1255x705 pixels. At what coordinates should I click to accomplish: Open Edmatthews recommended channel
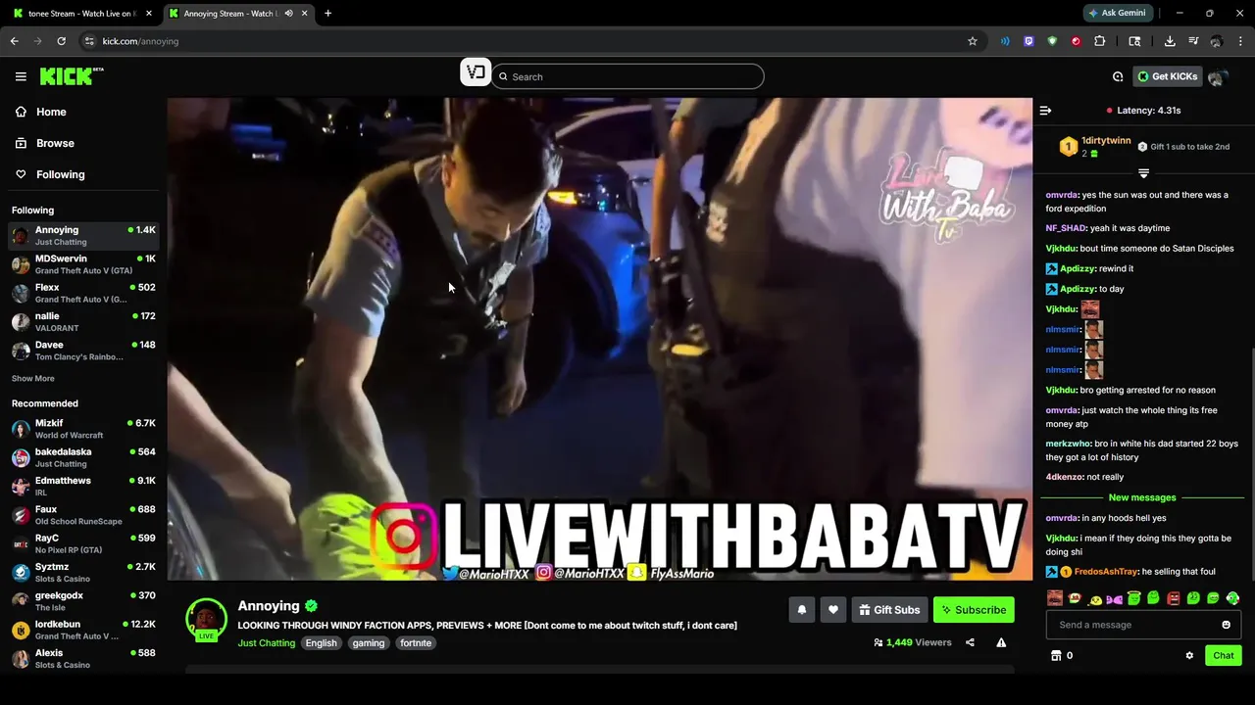[x=83, y=486]
